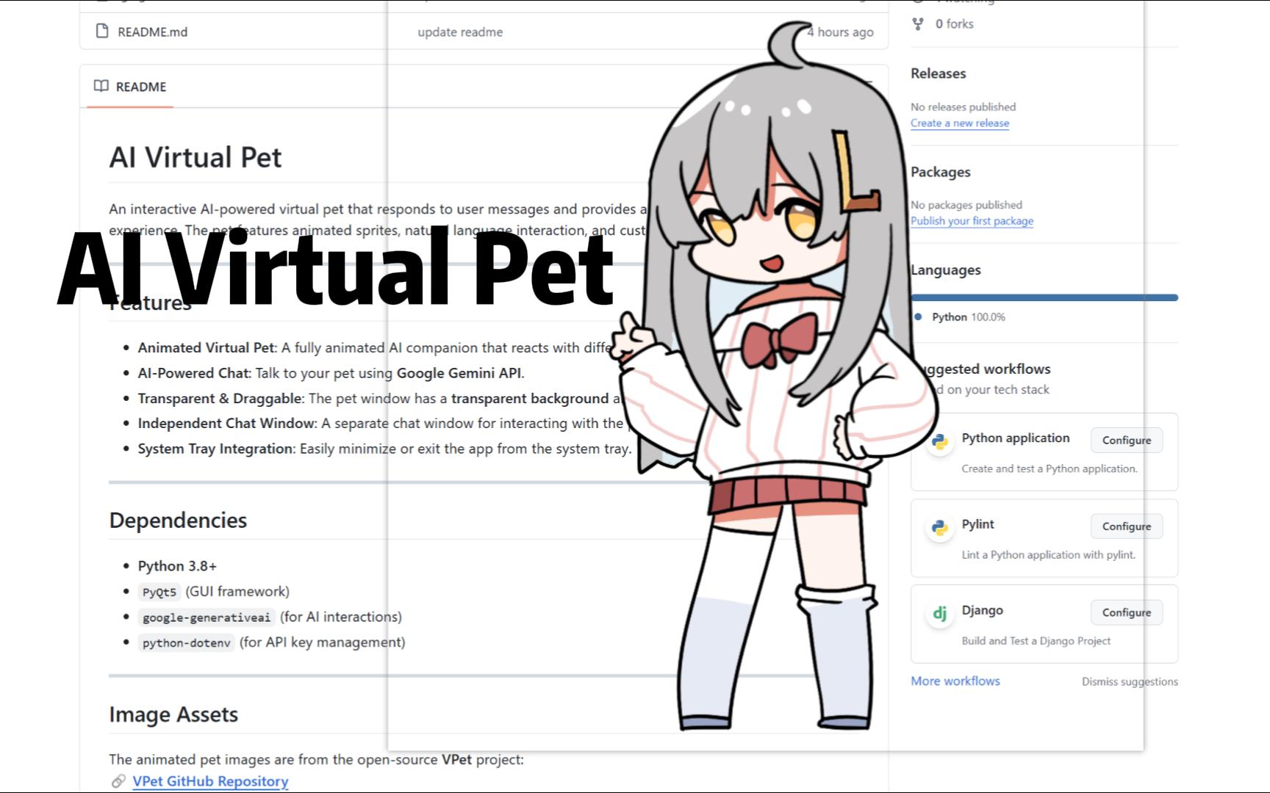Click 'Create and test a Python application' description

point(1050,468)
